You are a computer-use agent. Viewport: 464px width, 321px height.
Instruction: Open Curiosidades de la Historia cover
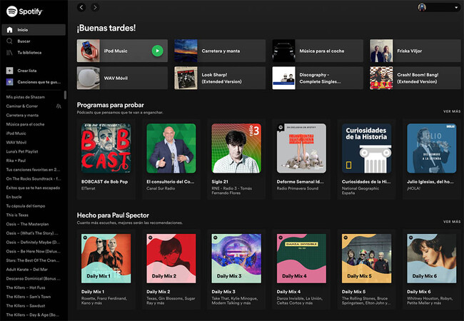(366, 148)
